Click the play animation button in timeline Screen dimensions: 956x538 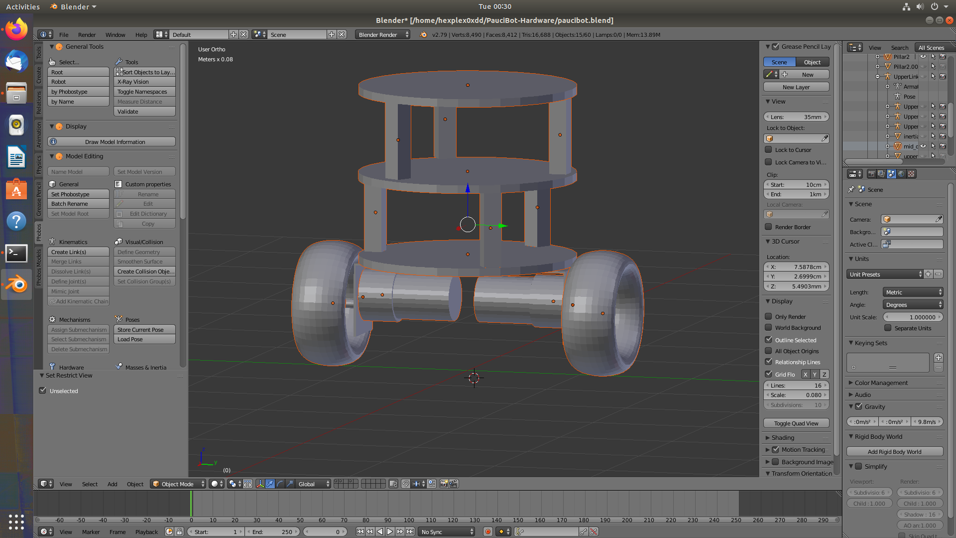coord(390,532)
